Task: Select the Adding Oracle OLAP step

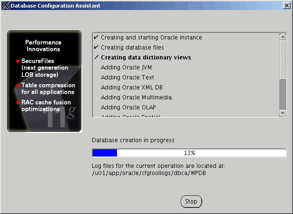Action: tap(128, 107)
